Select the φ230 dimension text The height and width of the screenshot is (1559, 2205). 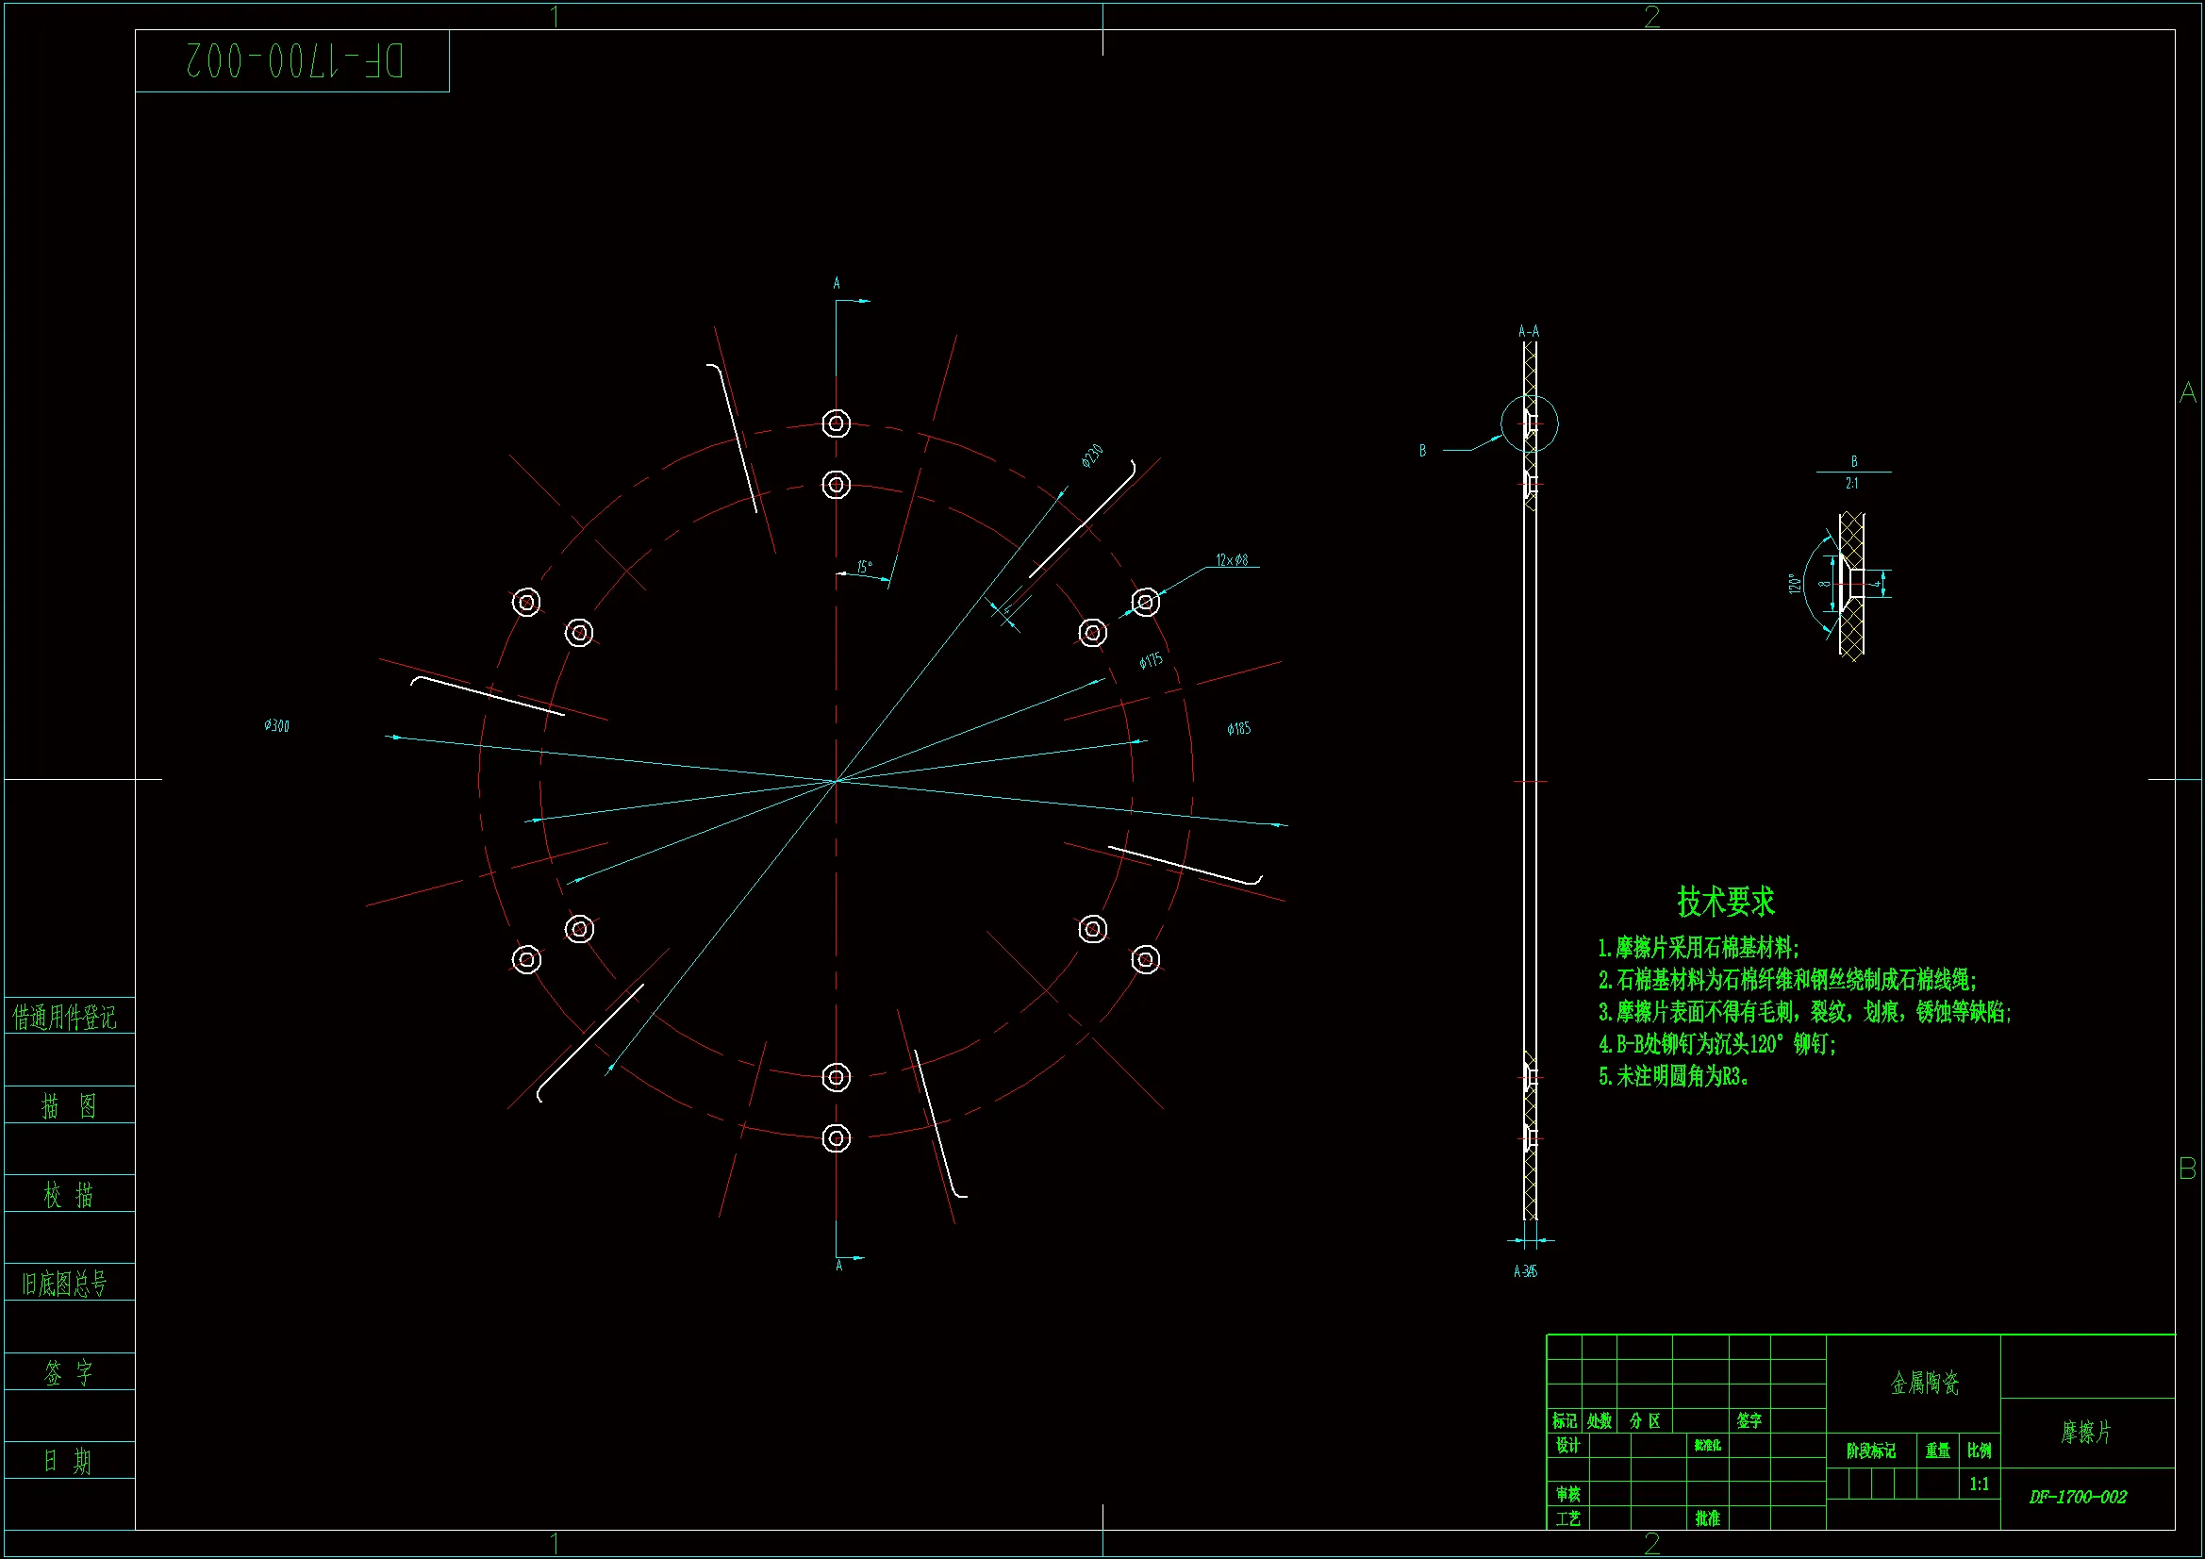pyautogui.click(x=1092, y=456)
